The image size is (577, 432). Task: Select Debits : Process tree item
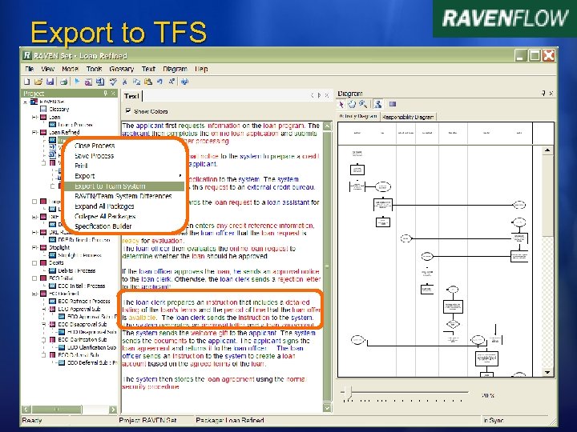[x=77, y=270]
